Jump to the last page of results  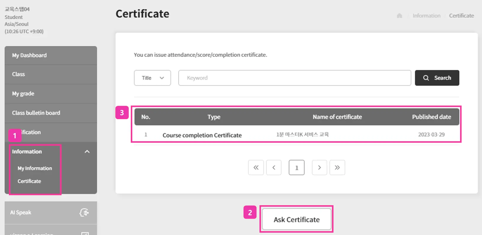pyautogui.click(x=337, y=167)
